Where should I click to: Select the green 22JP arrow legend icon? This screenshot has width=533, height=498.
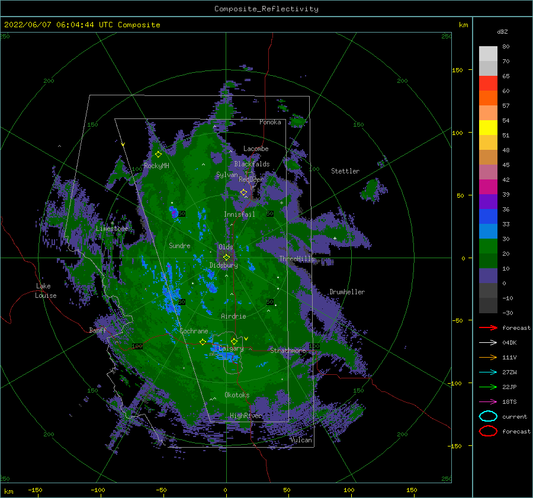pos(488,387)
